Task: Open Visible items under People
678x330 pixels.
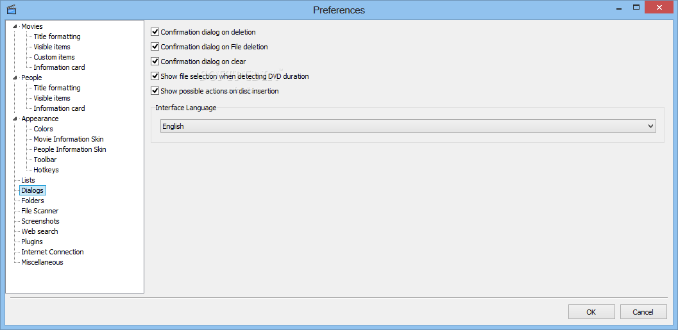Action: click(52, 98)
